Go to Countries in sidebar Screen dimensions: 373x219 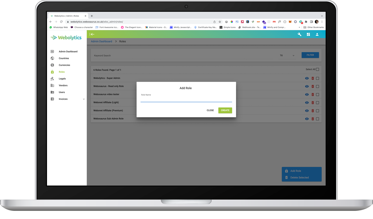pyautogui.click(x=64, y=58)
